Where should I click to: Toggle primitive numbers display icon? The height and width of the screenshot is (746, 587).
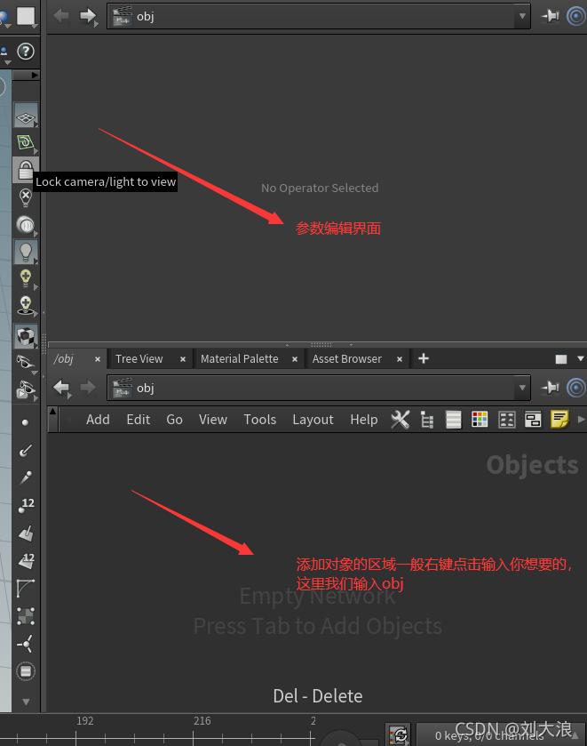[26, 560]
